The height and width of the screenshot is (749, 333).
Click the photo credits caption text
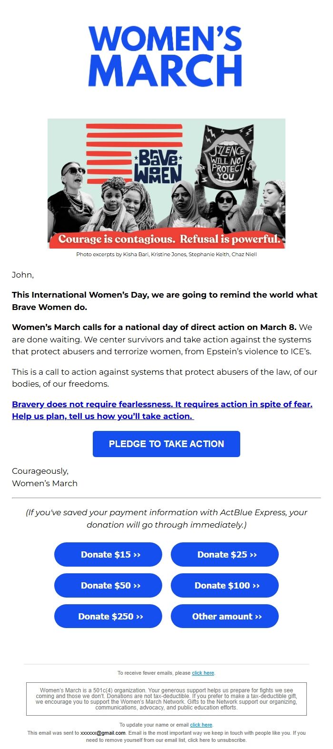click(166, 254)
